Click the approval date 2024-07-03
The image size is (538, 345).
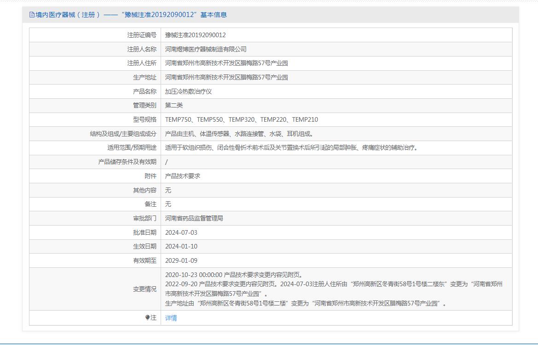(181, 232)
